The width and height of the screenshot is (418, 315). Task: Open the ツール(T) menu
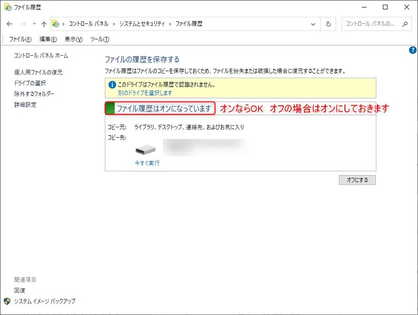click(99, 39)
